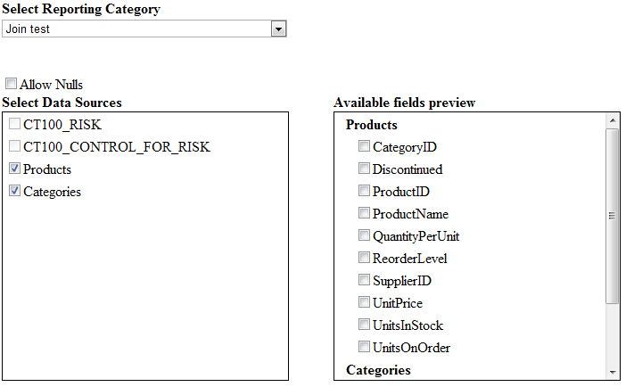Click the fields preview scrollbar thumb
Viewport: 626px width, 387px height.
tap(613, 216)
